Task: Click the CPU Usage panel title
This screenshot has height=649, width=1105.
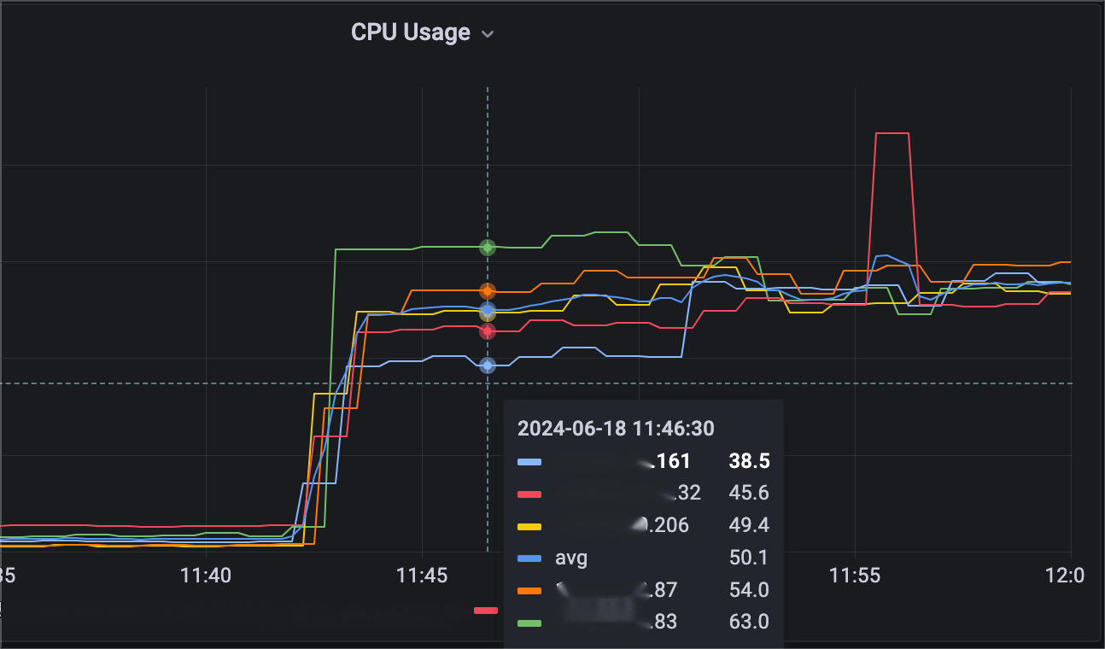Action: pyautogui.click(x=411, y=32)
